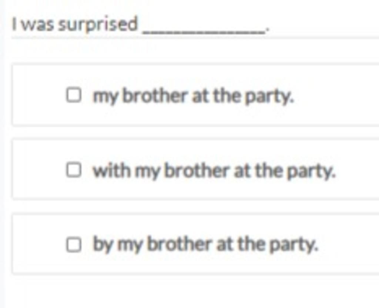Click the word "by" in the third option
The height and width of the screenshot is (308, 379).
point(103,244)
